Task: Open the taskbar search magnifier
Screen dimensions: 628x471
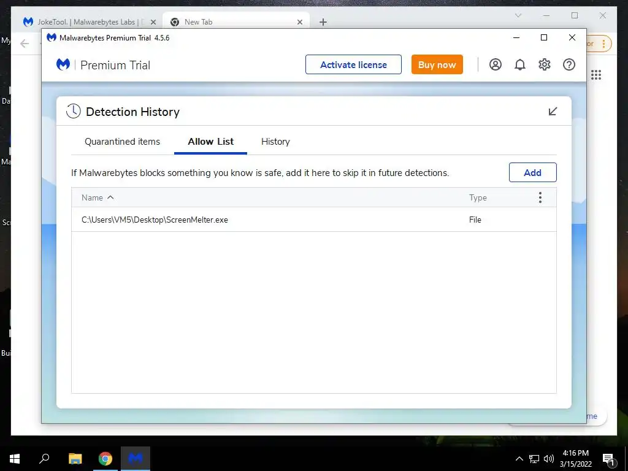Action: click(44, 459)
